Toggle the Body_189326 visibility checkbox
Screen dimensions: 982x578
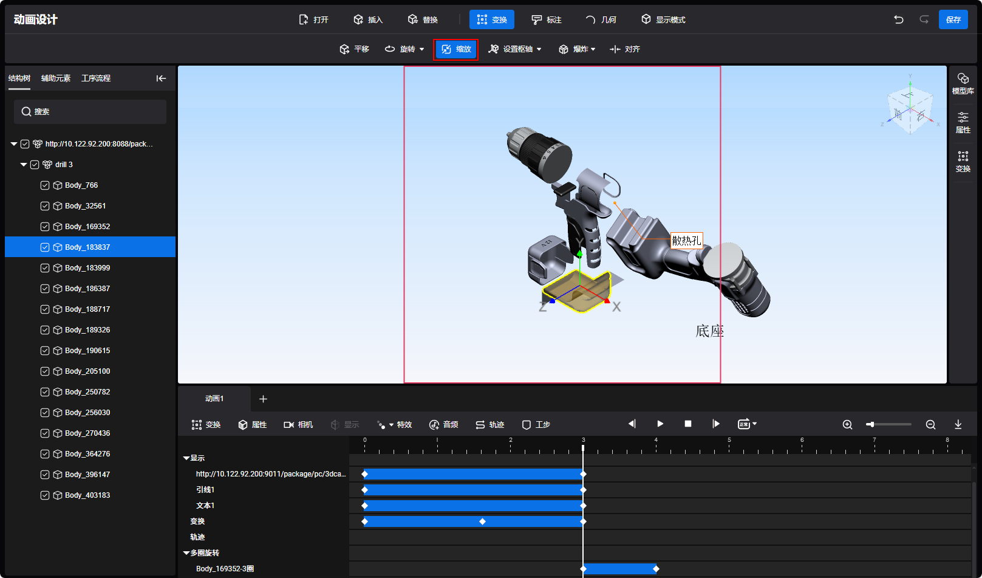pyautogui.click(x=45, y=330)
